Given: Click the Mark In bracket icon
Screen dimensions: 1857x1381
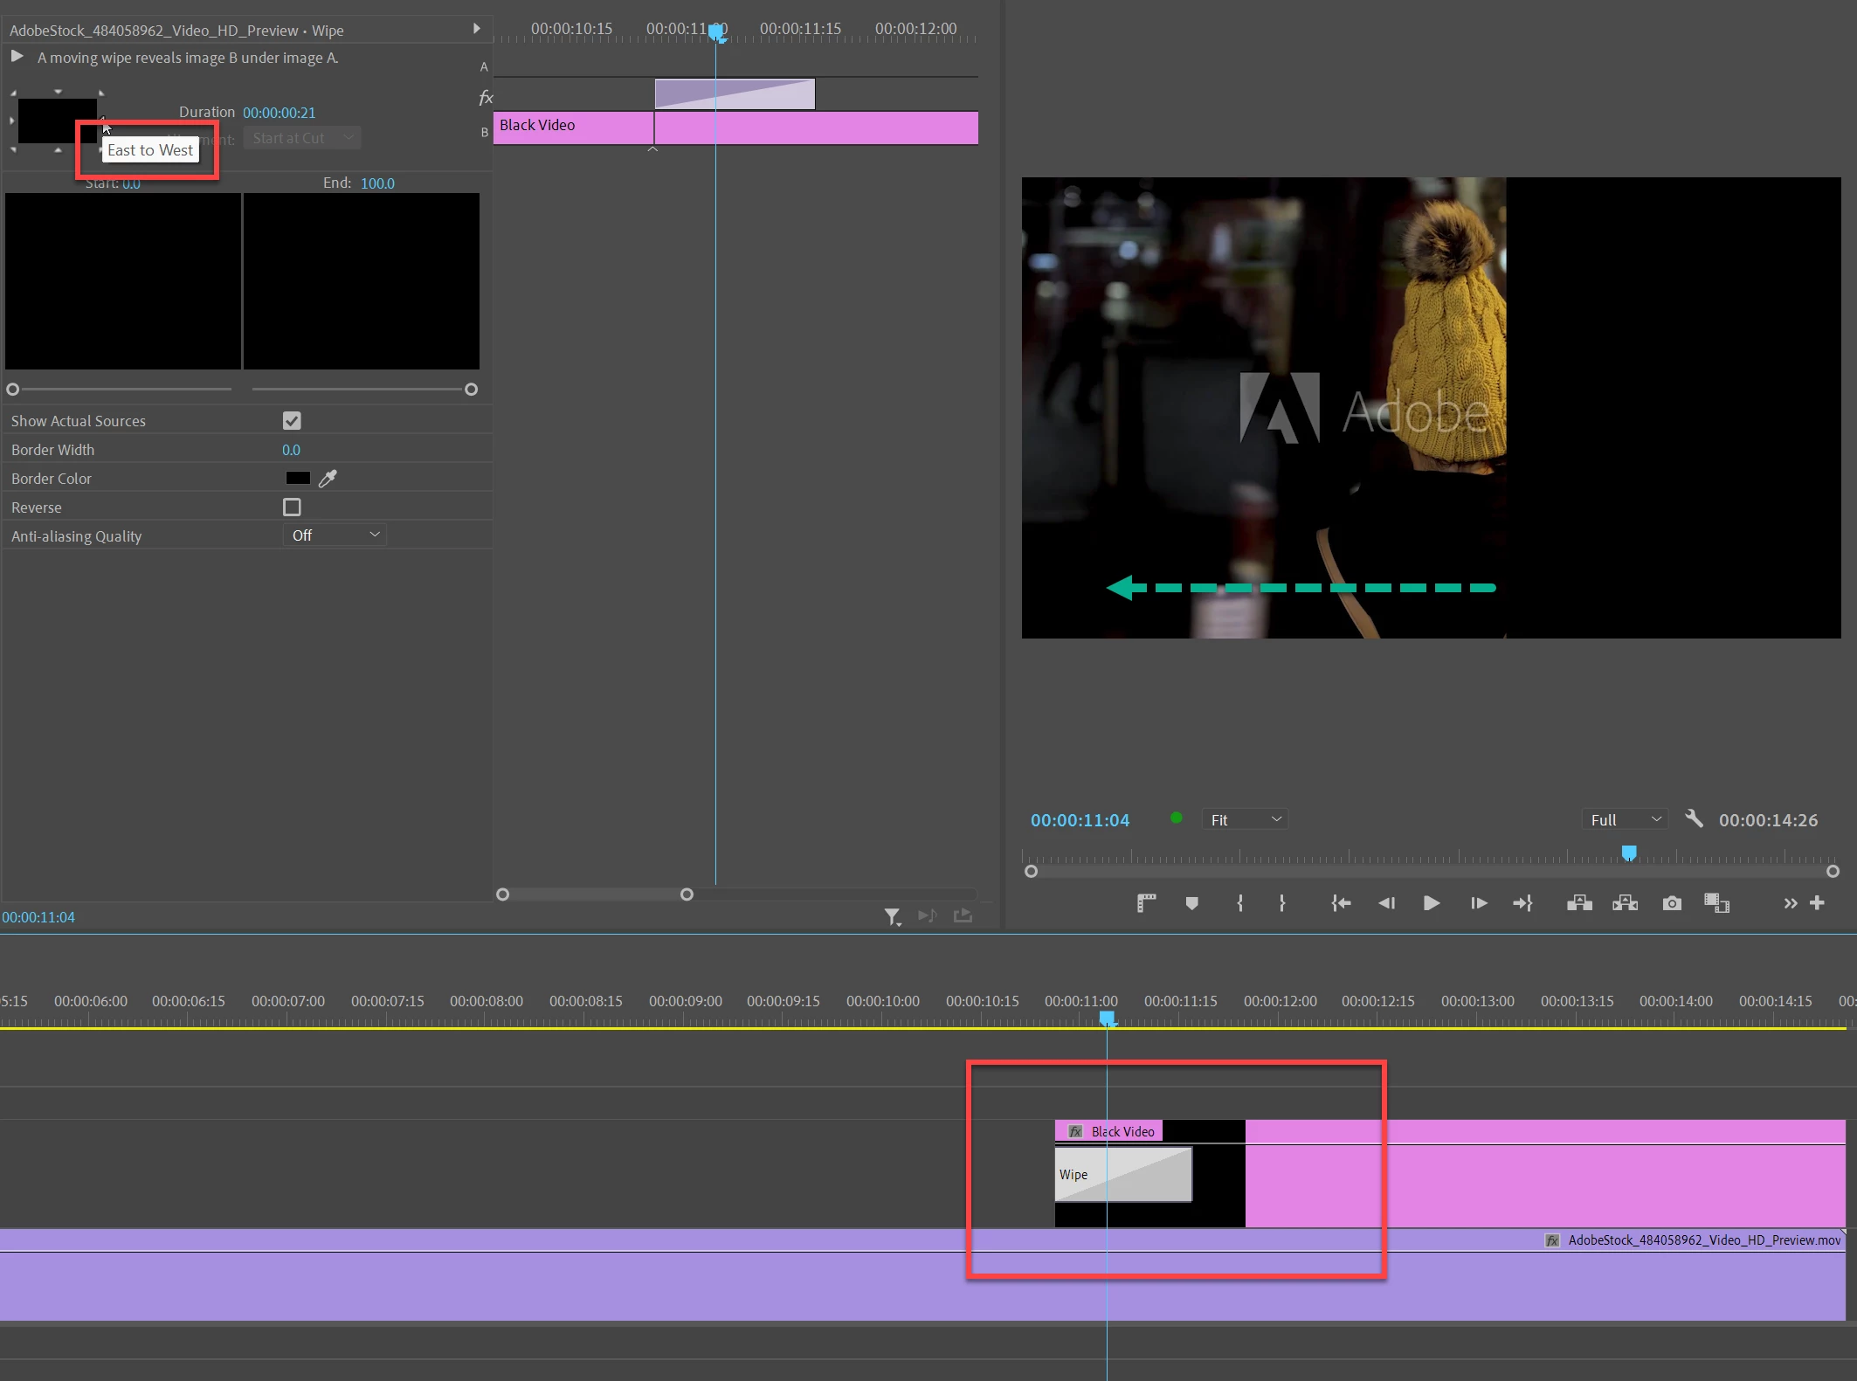Looking at the screenshot, I should click(1239, 903).
